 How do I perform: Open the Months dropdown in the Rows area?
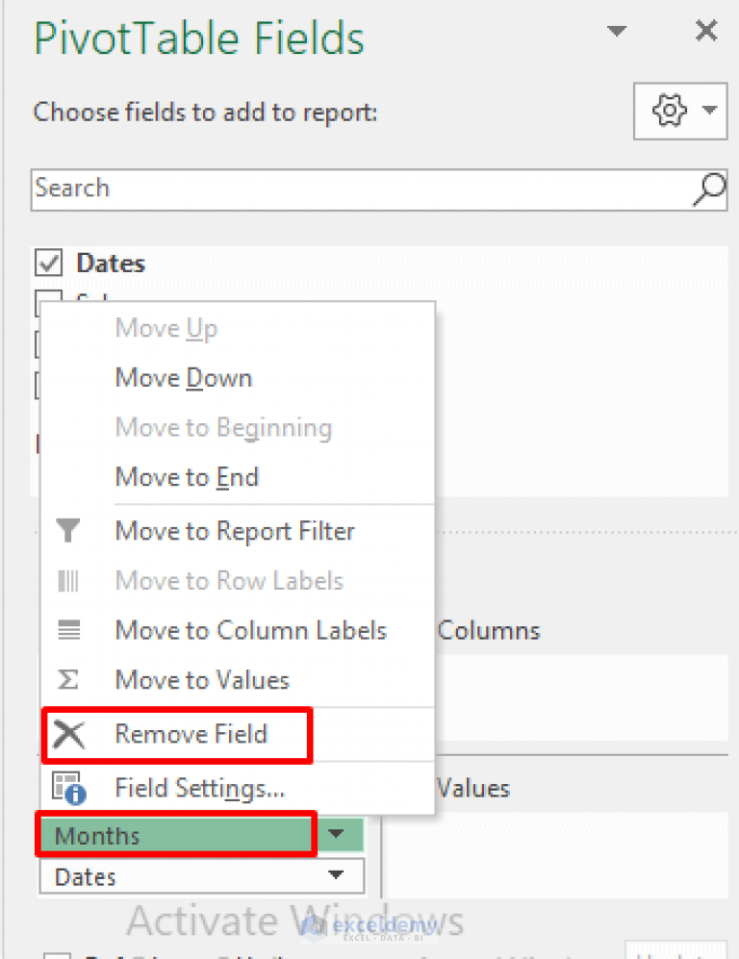[x=337, y=835]
